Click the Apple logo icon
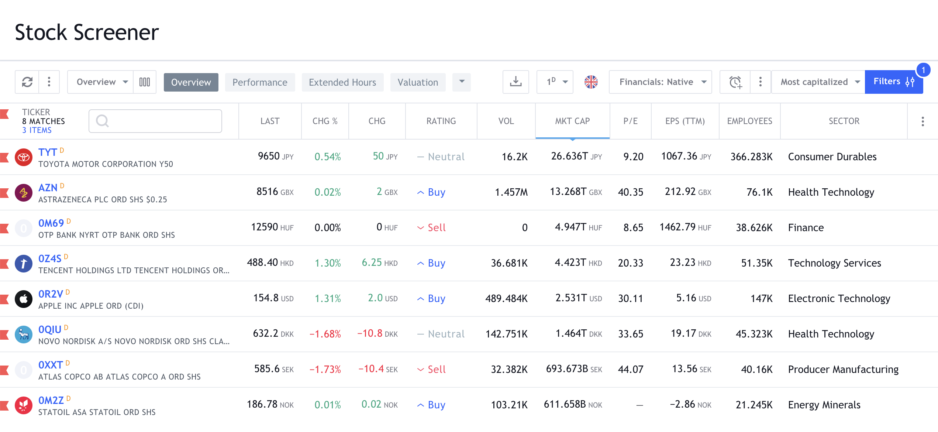938x432 pixels. [24, 299]
